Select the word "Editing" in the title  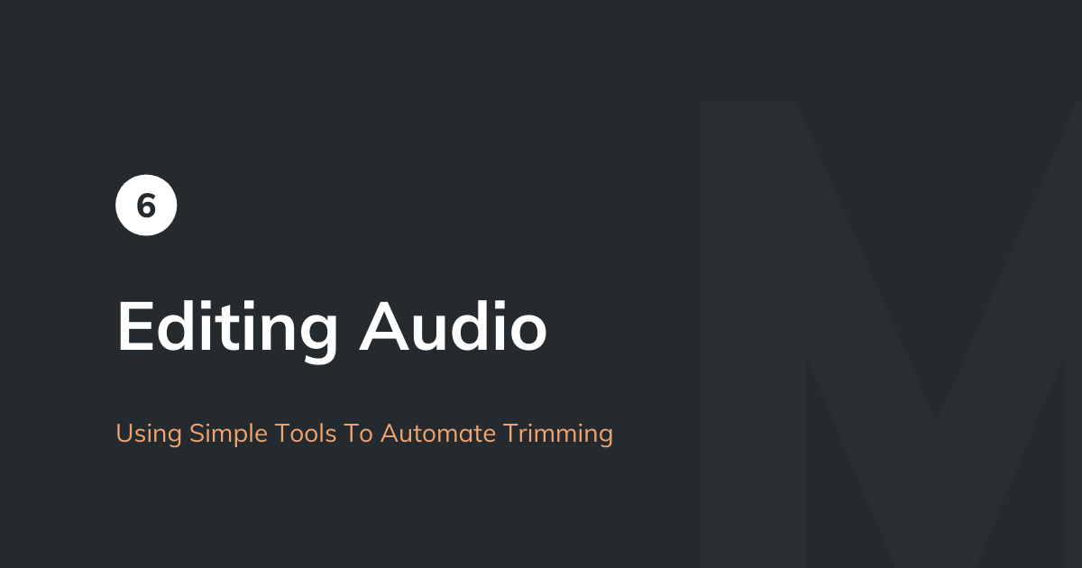227,329
